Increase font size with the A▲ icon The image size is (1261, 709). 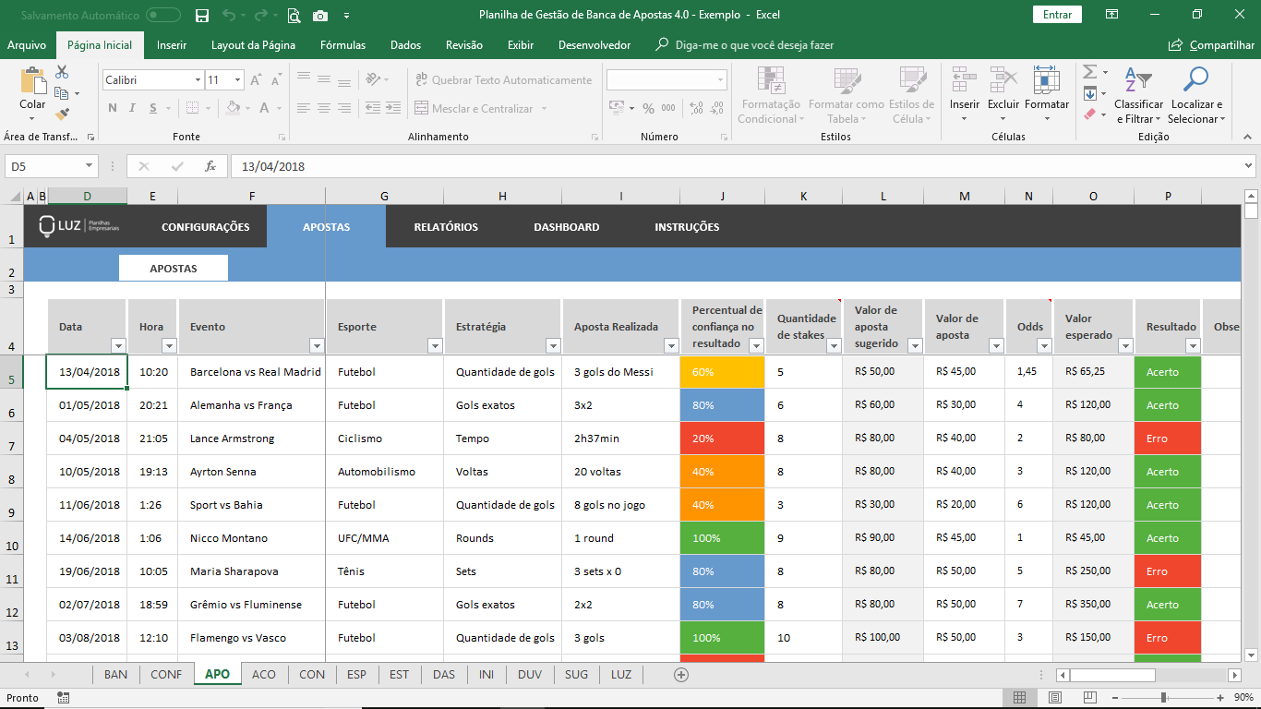pos(256,79)
